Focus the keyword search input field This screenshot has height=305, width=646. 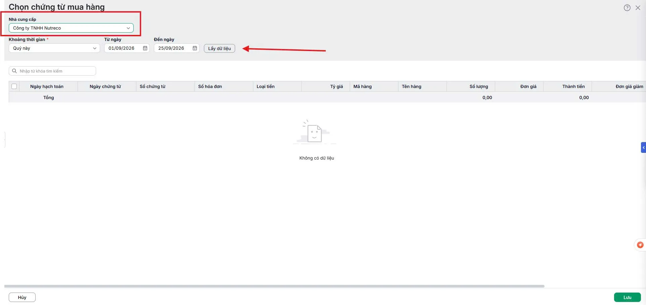pos(52,71)
